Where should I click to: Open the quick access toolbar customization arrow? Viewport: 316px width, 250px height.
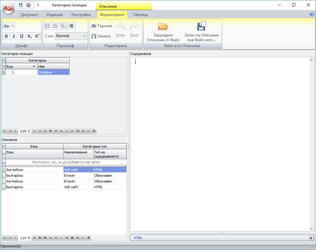[x=38, y=5]
